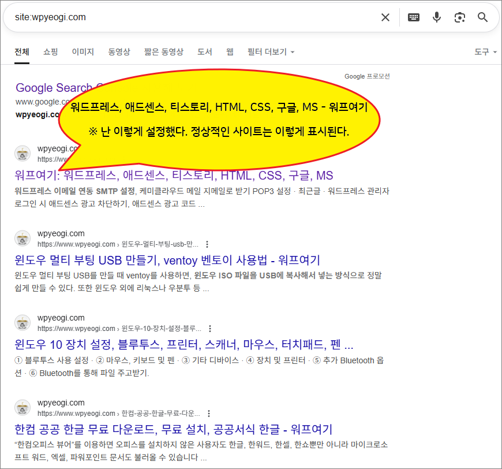Viewport: 502px width, 469px height.
Task: Clear the search box with the X icon
Action: coord(385,17)
